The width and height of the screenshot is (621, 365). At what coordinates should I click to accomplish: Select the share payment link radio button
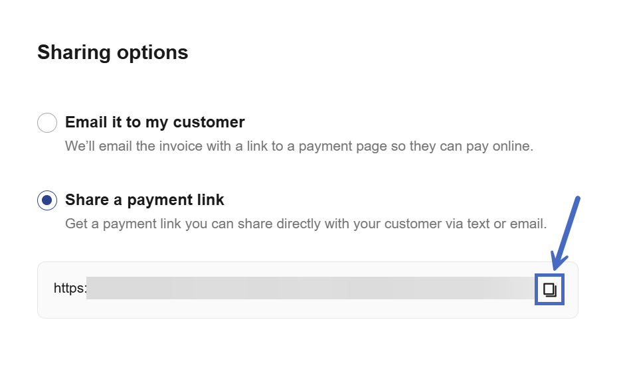47,200
